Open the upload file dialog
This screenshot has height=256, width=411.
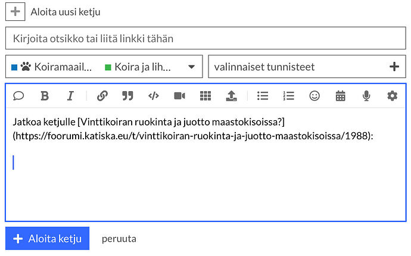coord(232,96)
